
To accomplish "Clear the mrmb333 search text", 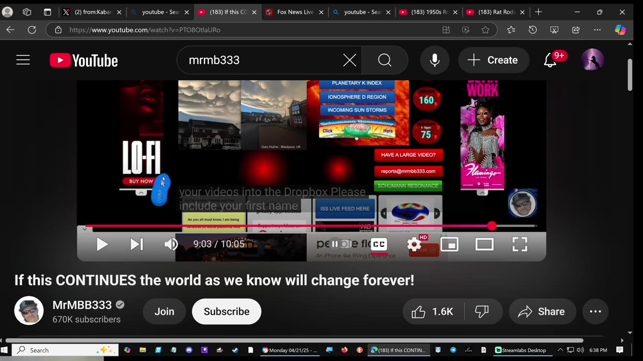I will pos(350,61).
